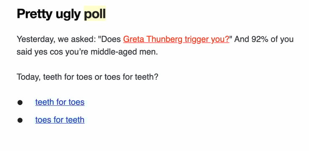Click the word "Pretty" in the heading
The image size is (309, 151).
35,14
